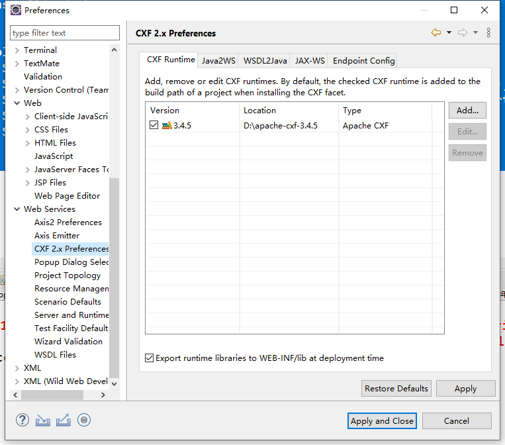
Task: Click the Cancel button
Action: pyautogui.click(x=457, y=421)
